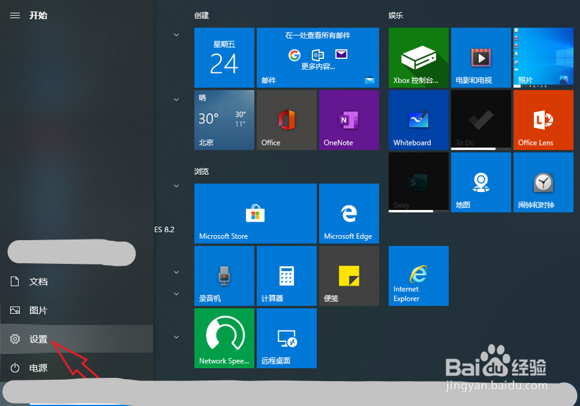
Task: Launch the Network Speed Test tile
Action: (x=224, y=338)
